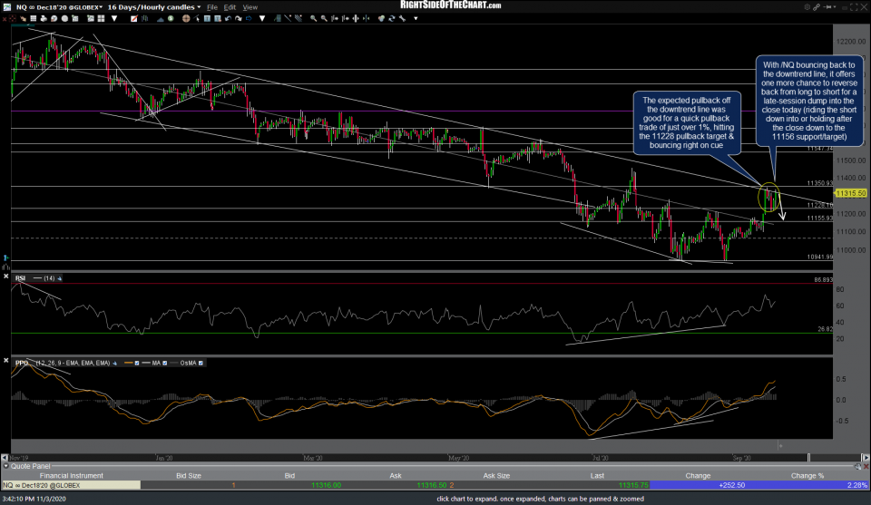Click the refresh chart icon in toolbar
The width and height of the screenshot is (871, 505).
pos(392,18)
